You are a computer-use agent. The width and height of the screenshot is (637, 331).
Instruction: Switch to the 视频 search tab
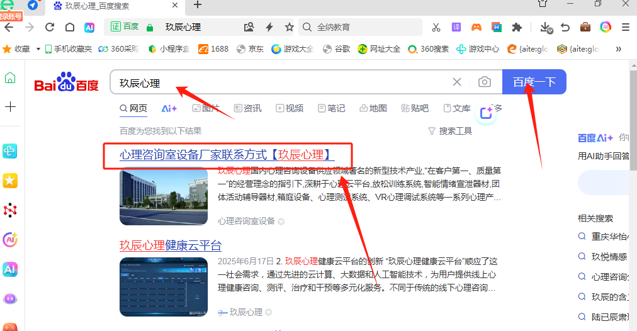[289, 108]
